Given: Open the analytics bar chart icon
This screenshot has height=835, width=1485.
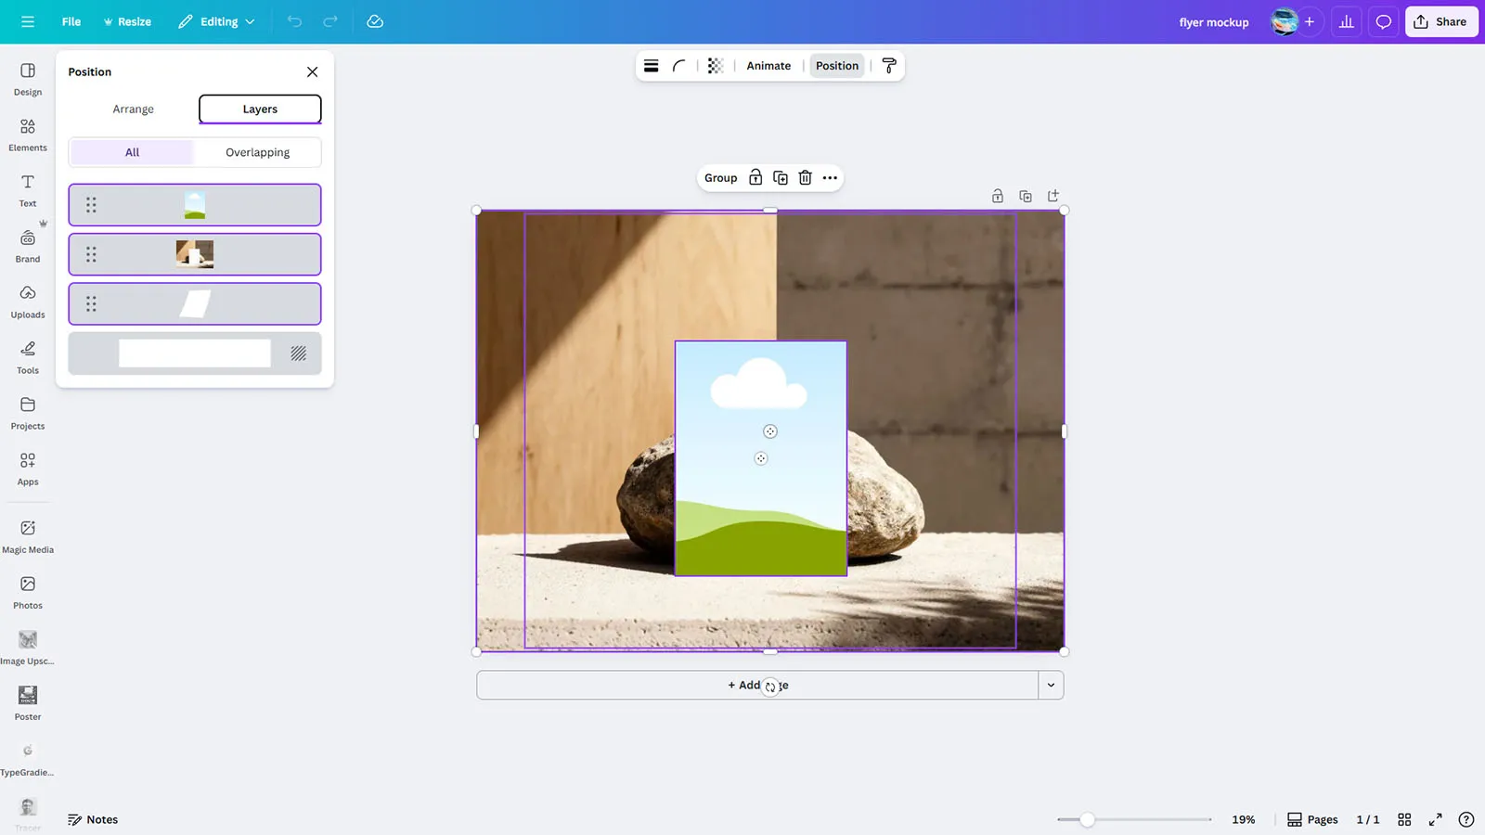Looking at the screenshot, I should pos(1346,21).
